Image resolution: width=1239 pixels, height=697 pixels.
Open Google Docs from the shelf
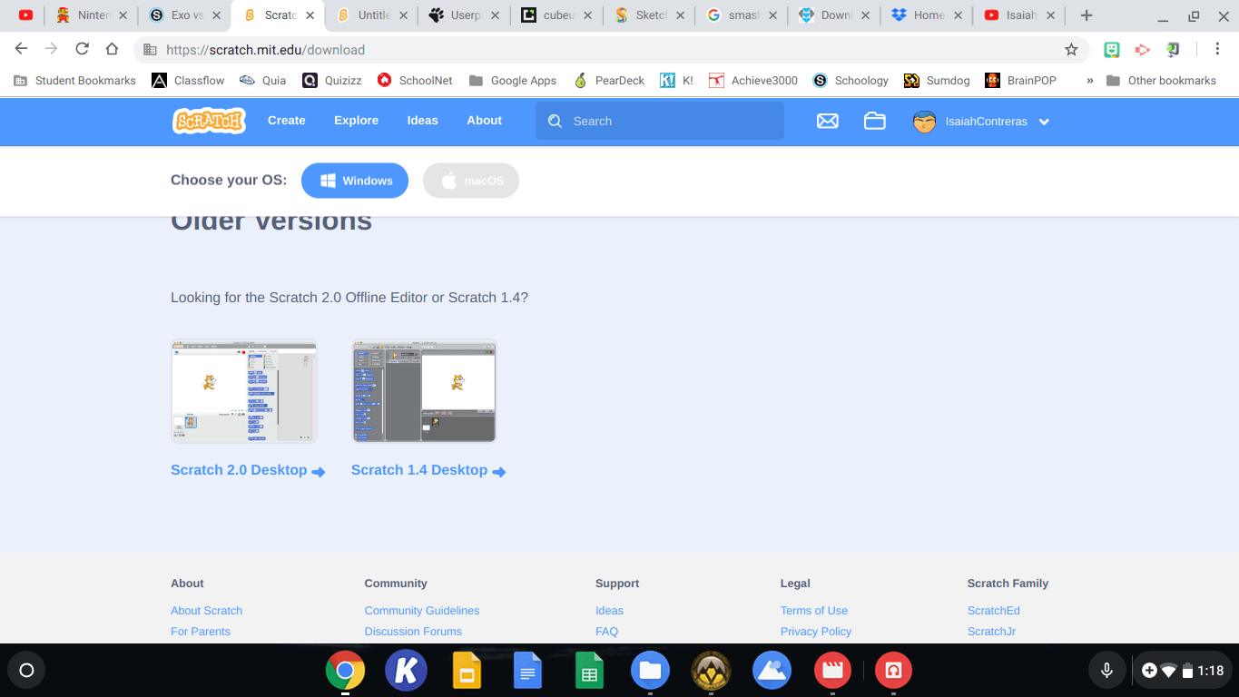click(x=527, y=671)
